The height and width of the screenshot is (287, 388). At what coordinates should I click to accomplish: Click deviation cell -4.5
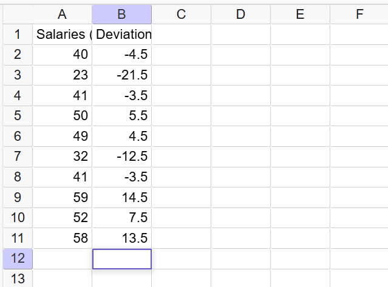122,55
